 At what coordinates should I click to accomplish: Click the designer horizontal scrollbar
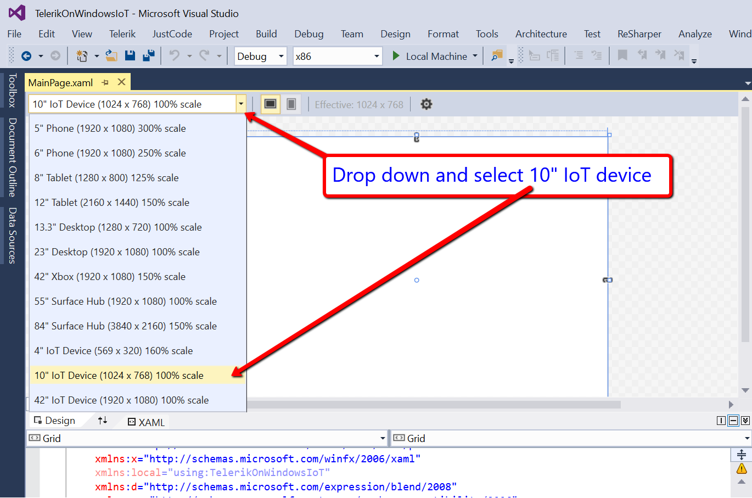tap(434, 405)
